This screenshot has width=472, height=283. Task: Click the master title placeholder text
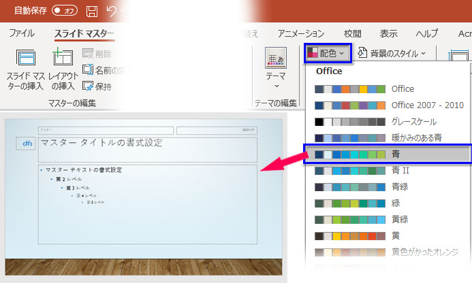(x=101, y=142)
